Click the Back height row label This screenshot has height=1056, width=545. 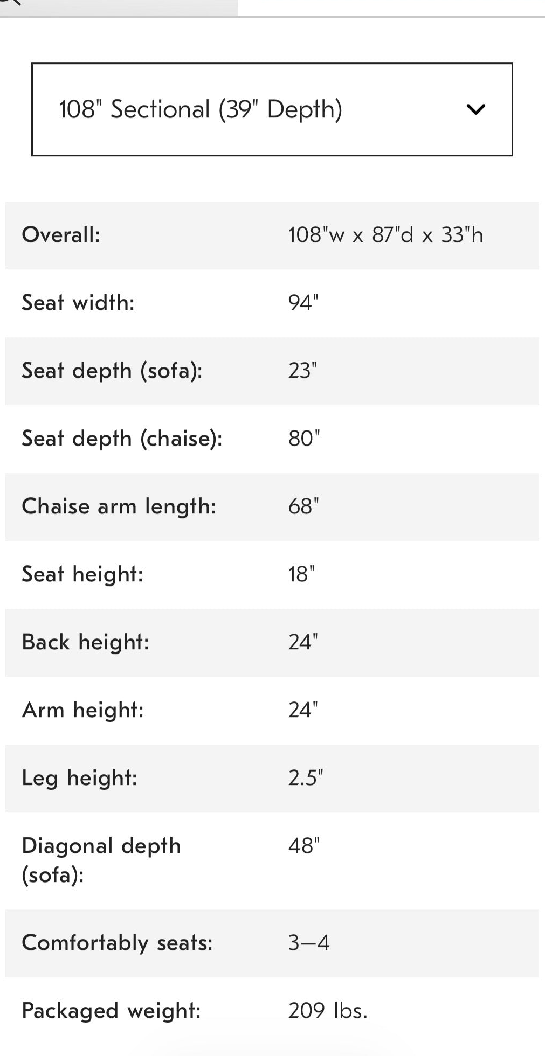pyautogui.click(x=85, y=642)
